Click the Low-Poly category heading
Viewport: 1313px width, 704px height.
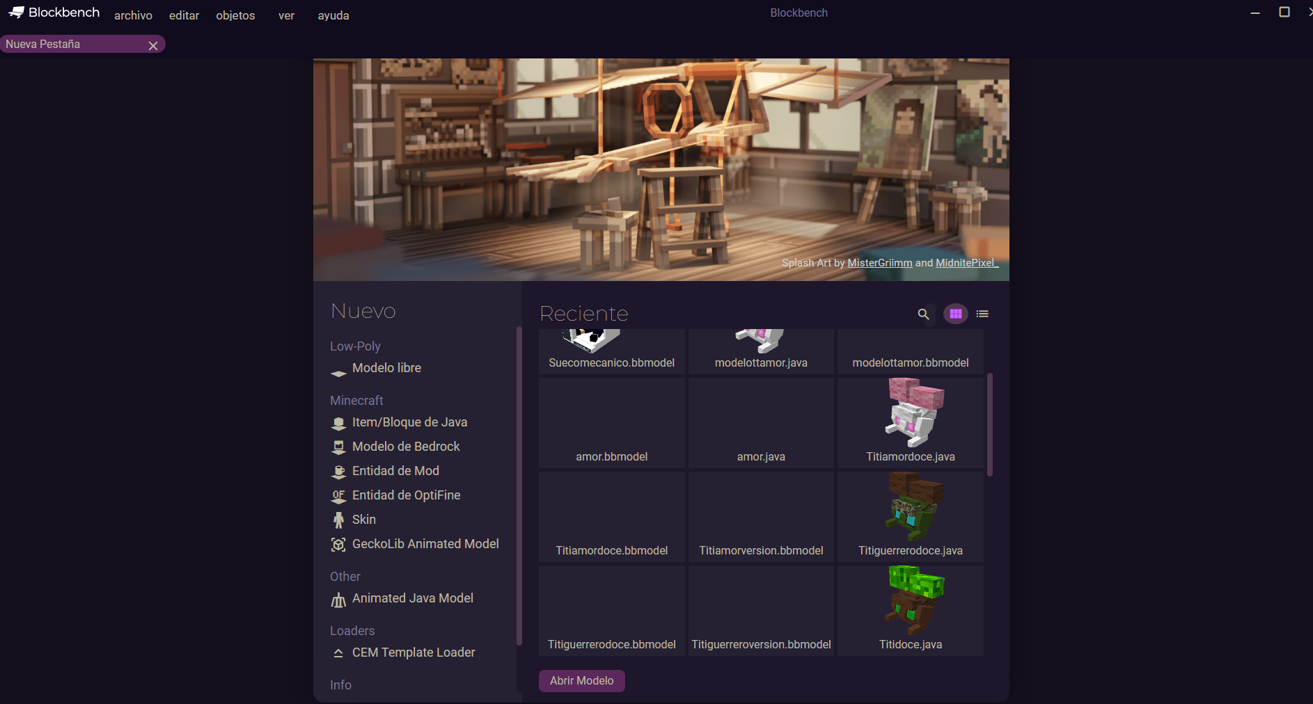[x=355, y=346]
